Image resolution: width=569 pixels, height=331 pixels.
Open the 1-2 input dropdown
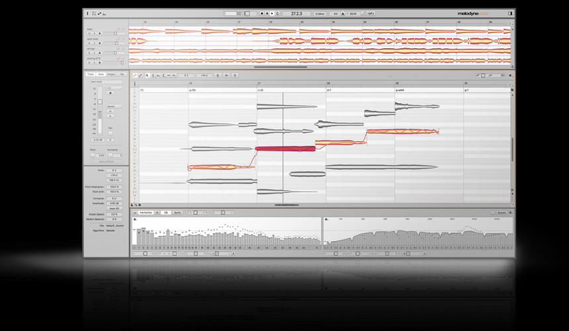(114, 88)
